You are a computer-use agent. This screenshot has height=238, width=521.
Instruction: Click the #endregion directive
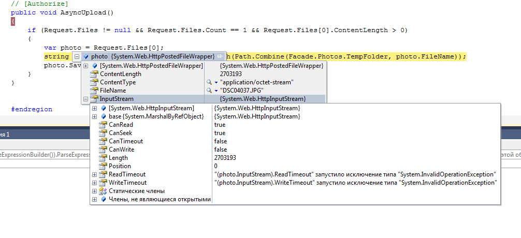32,109
